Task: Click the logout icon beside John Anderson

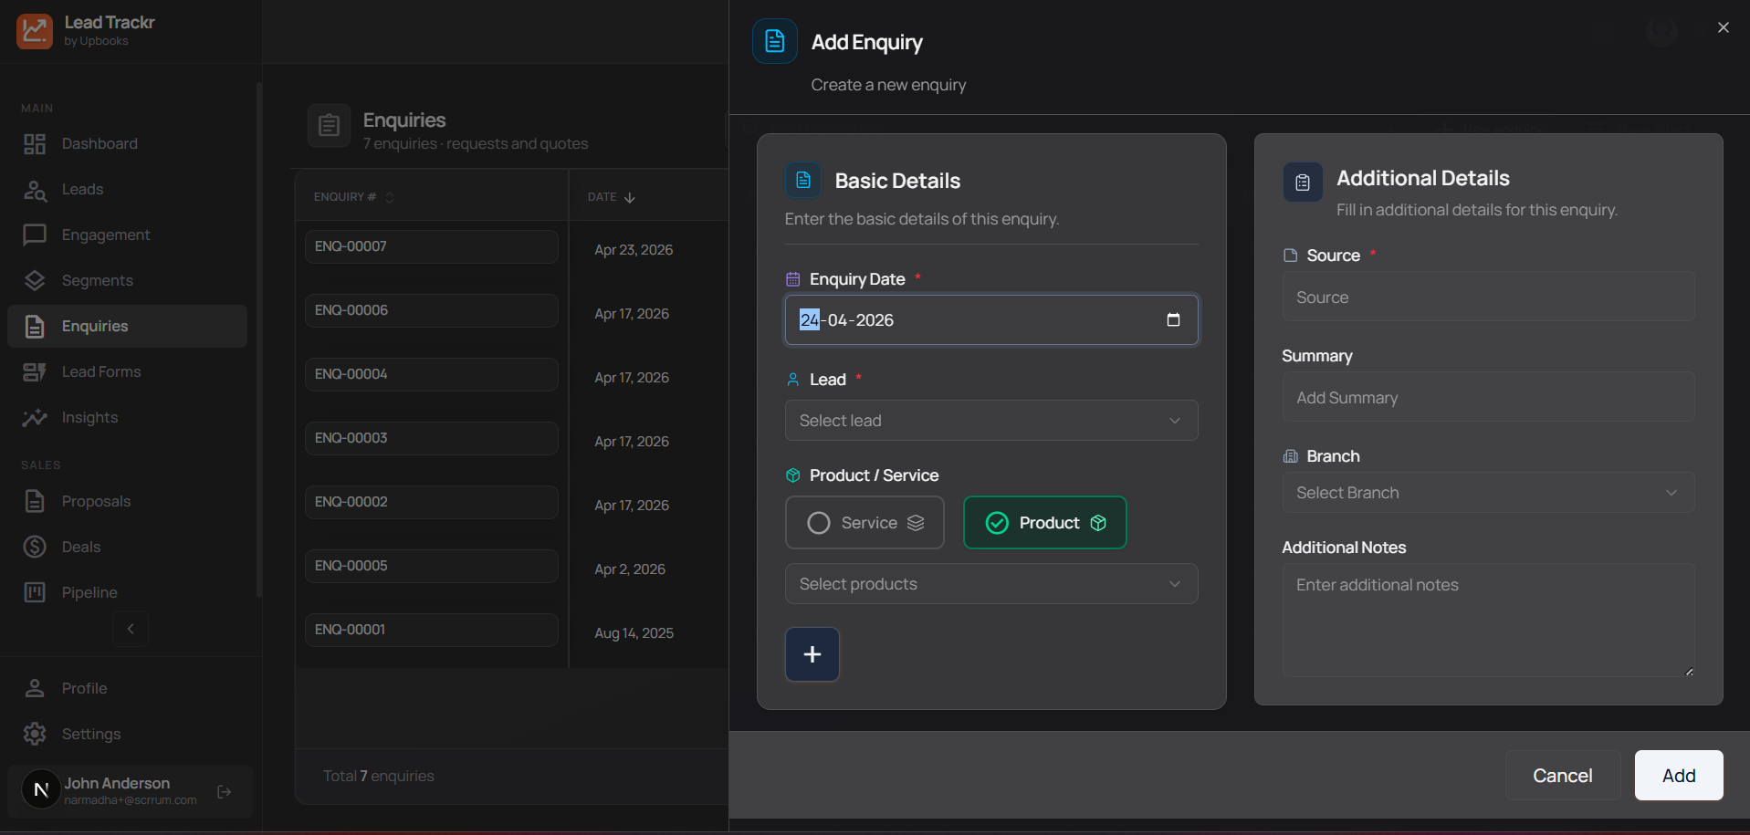Action: click(225, 791)
